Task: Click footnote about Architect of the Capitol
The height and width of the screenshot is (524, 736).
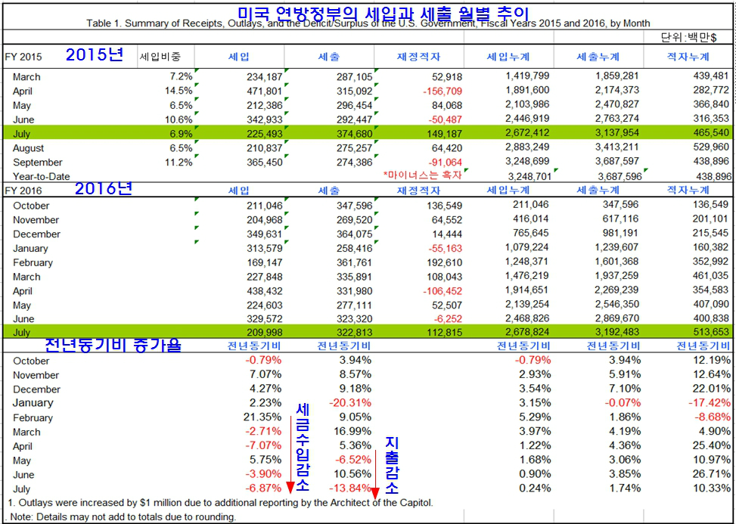Action: tap(219, 502)
